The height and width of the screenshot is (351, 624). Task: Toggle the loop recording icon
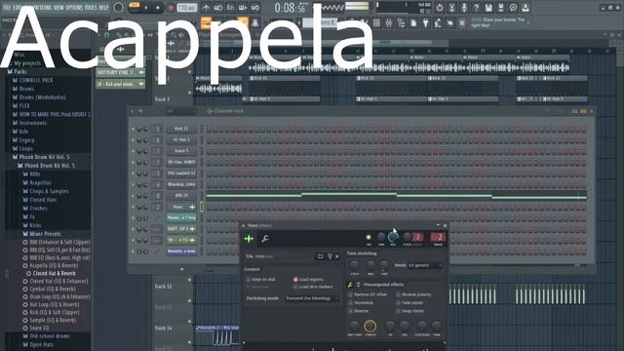[x=255, y=8]
